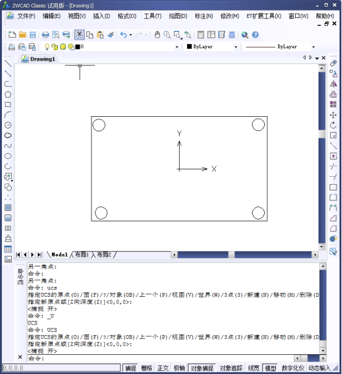Open the 绘图(D) menu
The image size is (342, 374).
pos(178,16)
